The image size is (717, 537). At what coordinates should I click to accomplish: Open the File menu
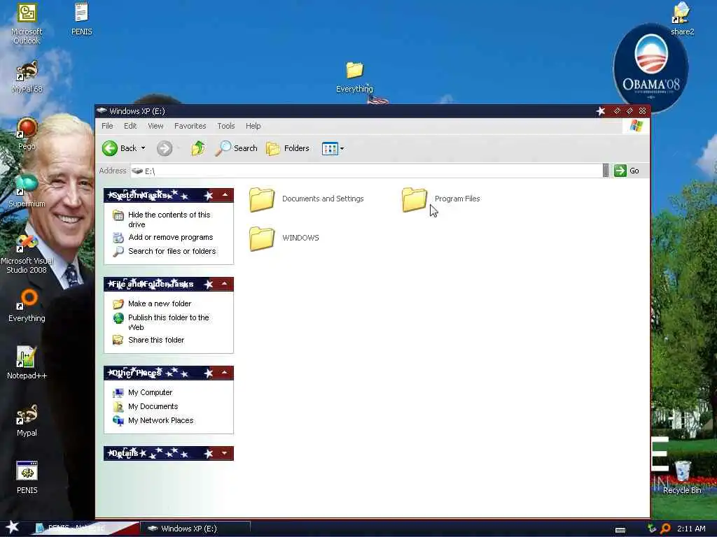tap(107, 126)
